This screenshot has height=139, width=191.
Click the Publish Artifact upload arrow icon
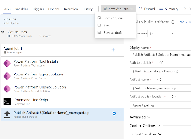7,114
